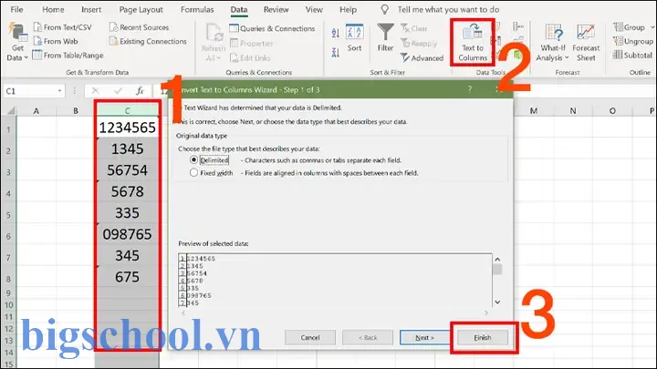Import data From Web
Viewport: 657px width, 369px height.
pyautogui.click(x=56, y=41)
